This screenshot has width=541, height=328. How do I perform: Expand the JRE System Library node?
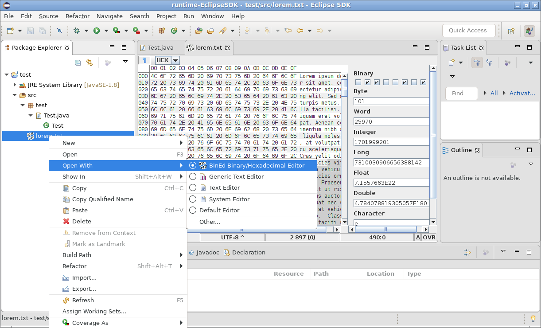tap(15, 85)
